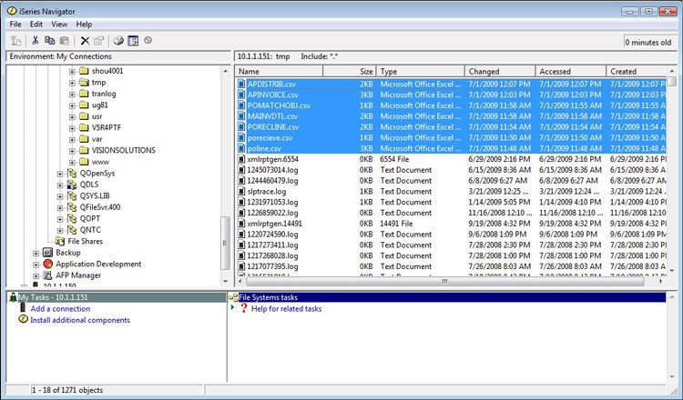683x400 pixels.
Task: Expand the QFileSvr.400 node
Action: (60, 207)
